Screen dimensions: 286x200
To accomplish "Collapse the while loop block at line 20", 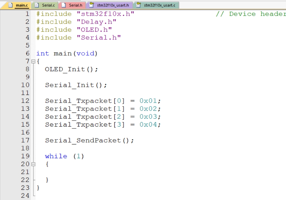I will tap(33, 164).
